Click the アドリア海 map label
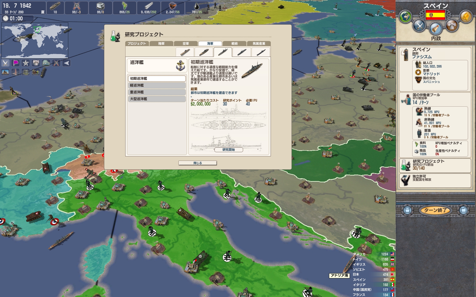The image size is (476, 297). coord(339,275)
